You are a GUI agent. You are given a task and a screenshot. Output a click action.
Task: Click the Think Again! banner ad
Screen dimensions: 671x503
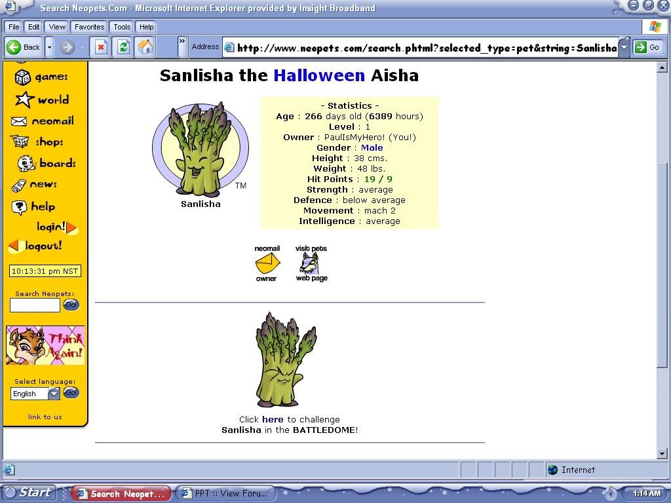45,345
